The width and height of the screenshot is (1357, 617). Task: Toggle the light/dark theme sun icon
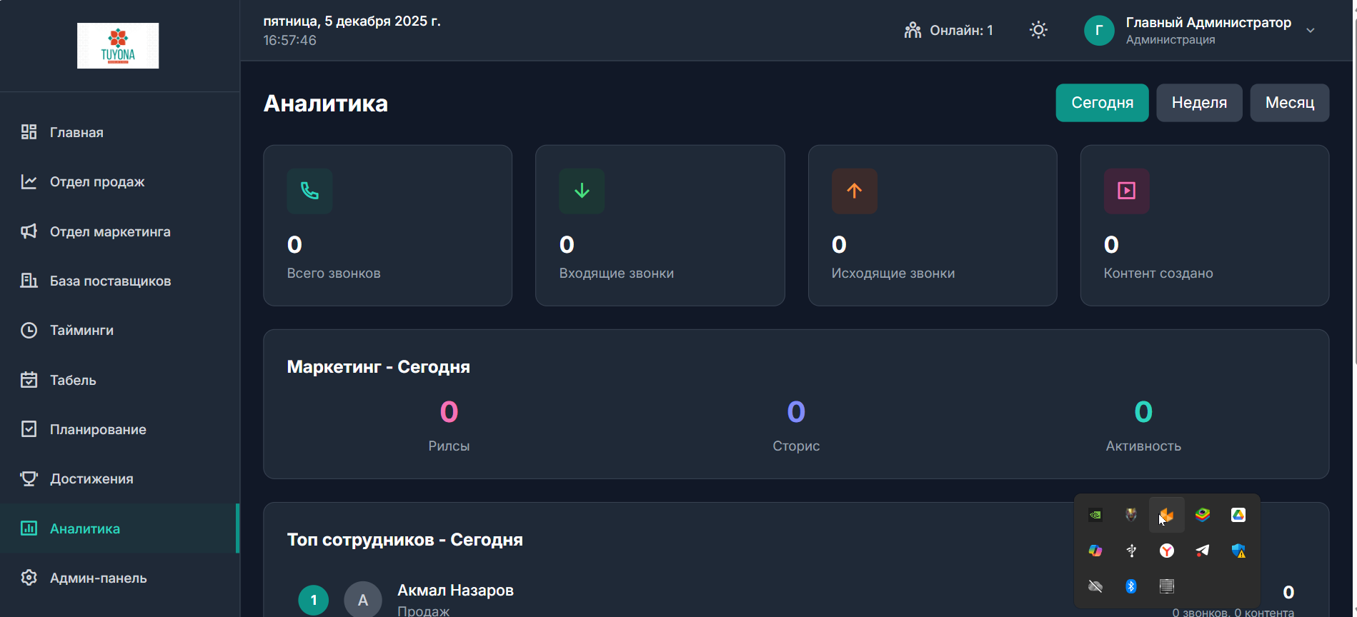1038,30
